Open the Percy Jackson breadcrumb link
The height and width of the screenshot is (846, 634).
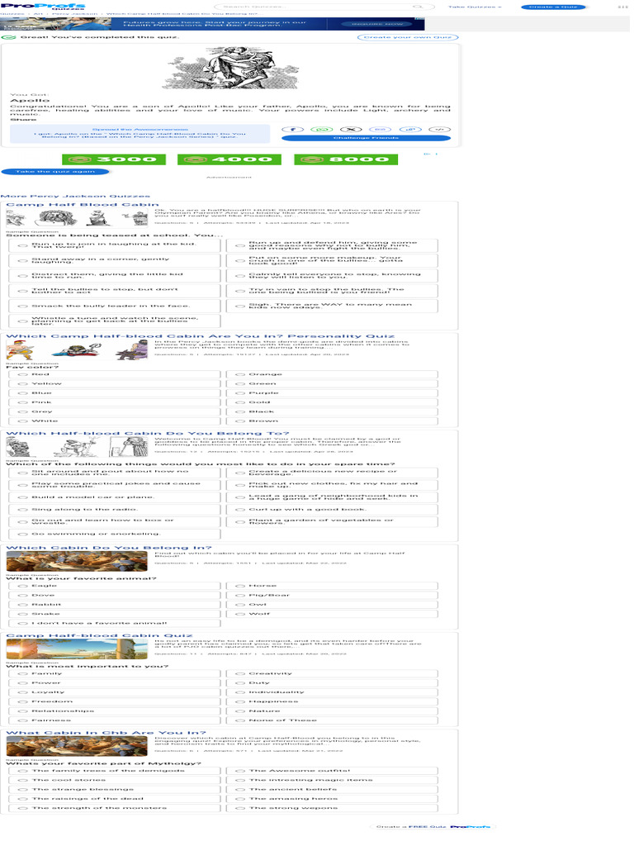75,14
